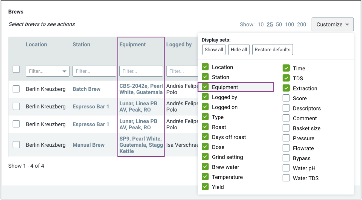Sort by the Station column header

pos(81,45)
